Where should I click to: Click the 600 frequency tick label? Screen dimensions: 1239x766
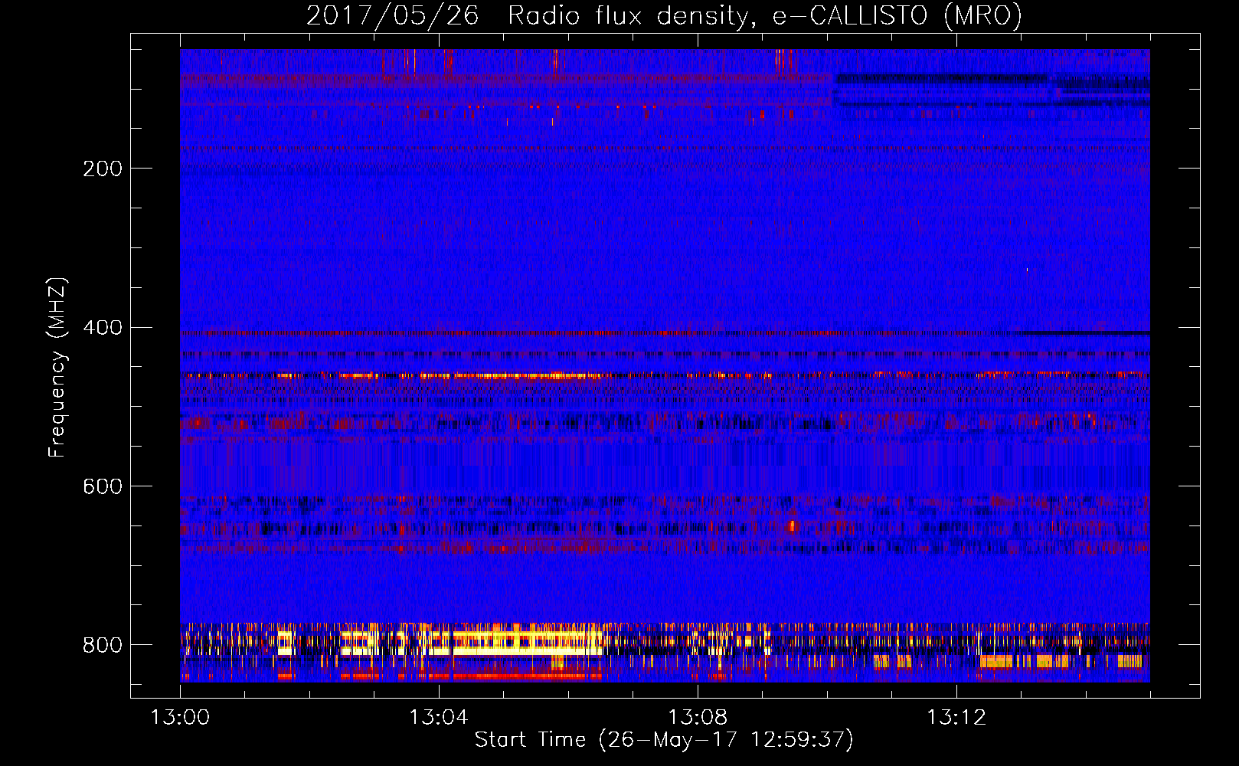point(103,487)
